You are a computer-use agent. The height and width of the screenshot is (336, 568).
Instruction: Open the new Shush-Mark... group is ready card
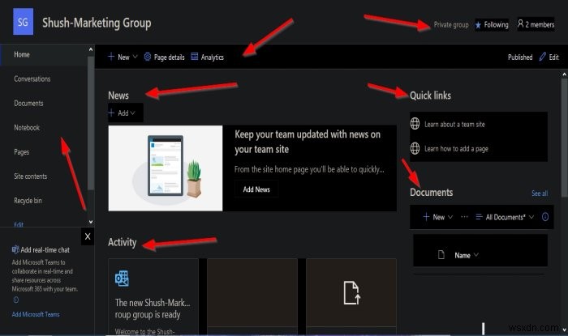pos(153,308)
